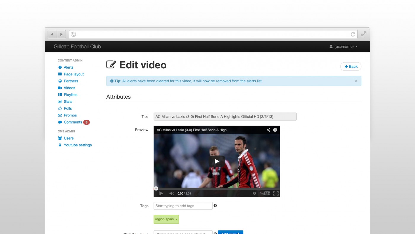The image size is (415, 234).
Task: Click the video title overlay in preview
Action: pyautogui.click(x=193, y=130)
